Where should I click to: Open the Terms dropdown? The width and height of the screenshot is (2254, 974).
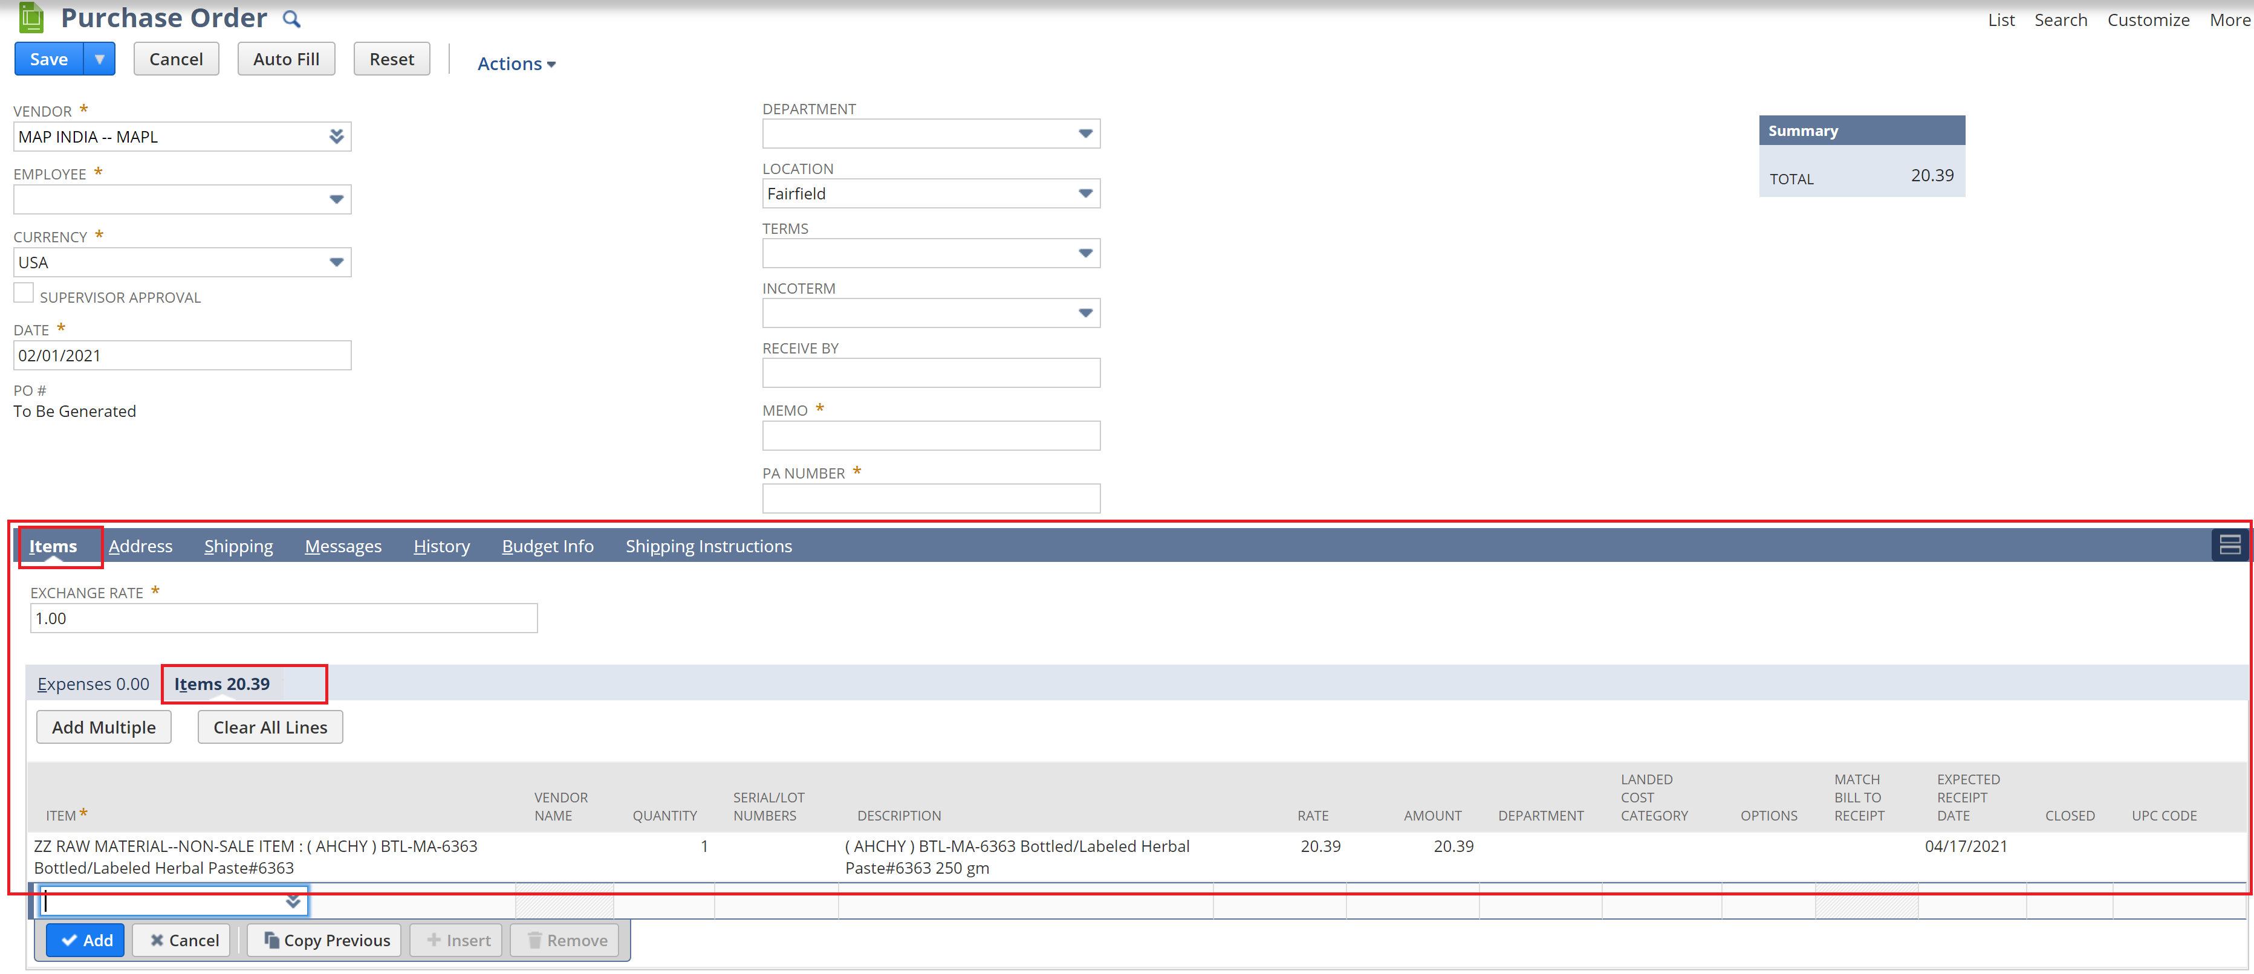pos(1085,253)
